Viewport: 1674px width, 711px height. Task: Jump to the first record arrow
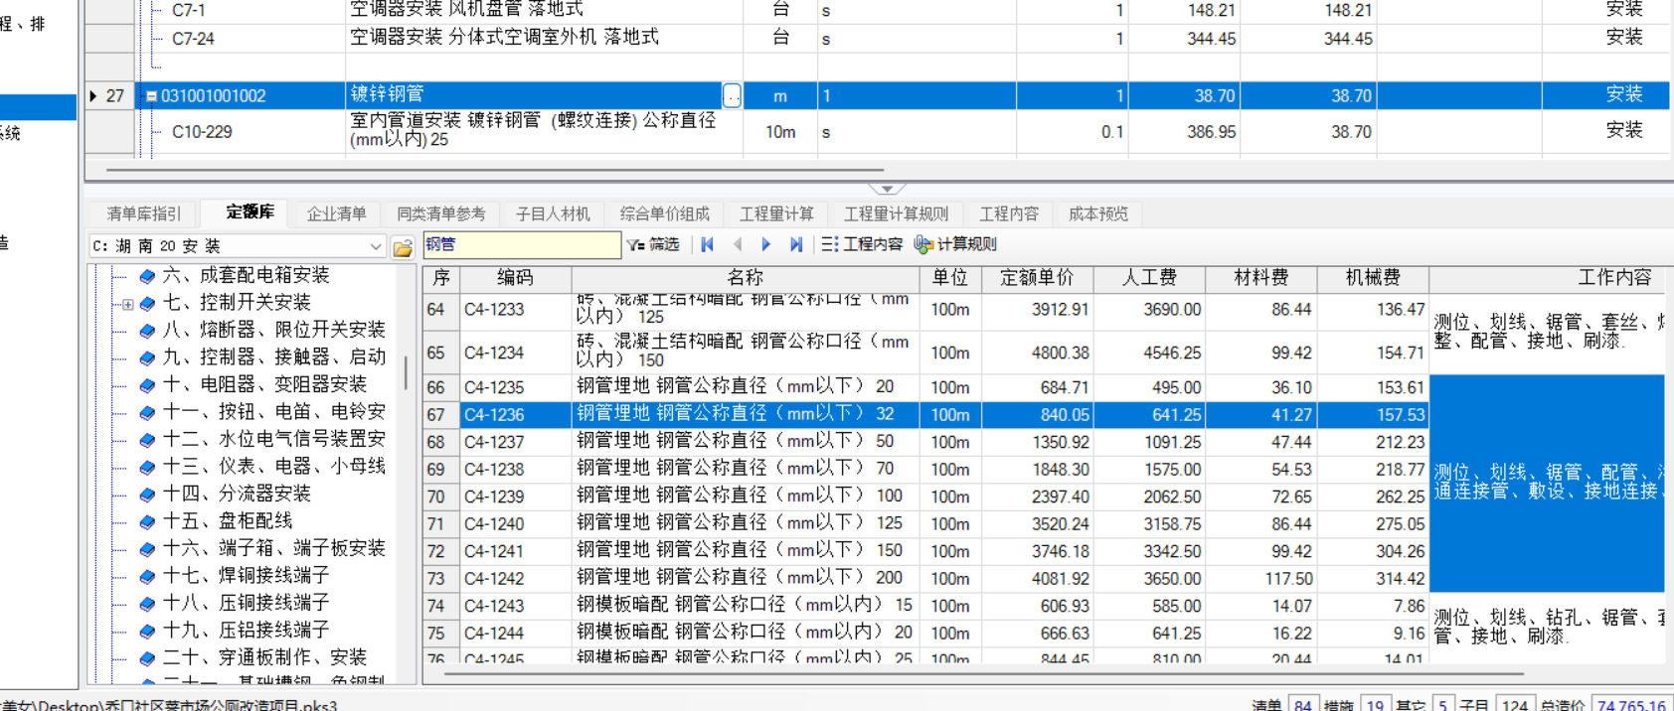[708, 244]
